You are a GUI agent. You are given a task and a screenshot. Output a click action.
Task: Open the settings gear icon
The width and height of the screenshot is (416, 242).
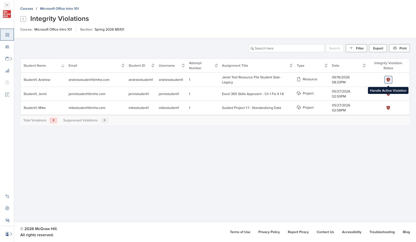click(x=7, y=208)
